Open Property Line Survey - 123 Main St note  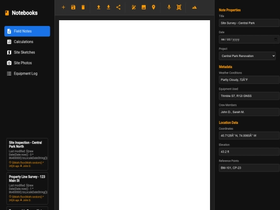(x=27, y=188)
